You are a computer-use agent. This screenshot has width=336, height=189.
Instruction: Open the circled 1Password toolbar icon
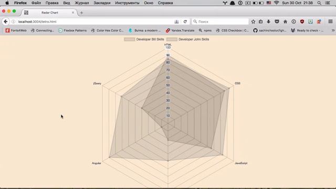click(293, 22)
